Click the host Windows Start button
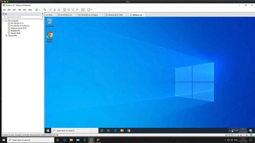The height and width of the screenshot is (143, 255). click(4, 140)
